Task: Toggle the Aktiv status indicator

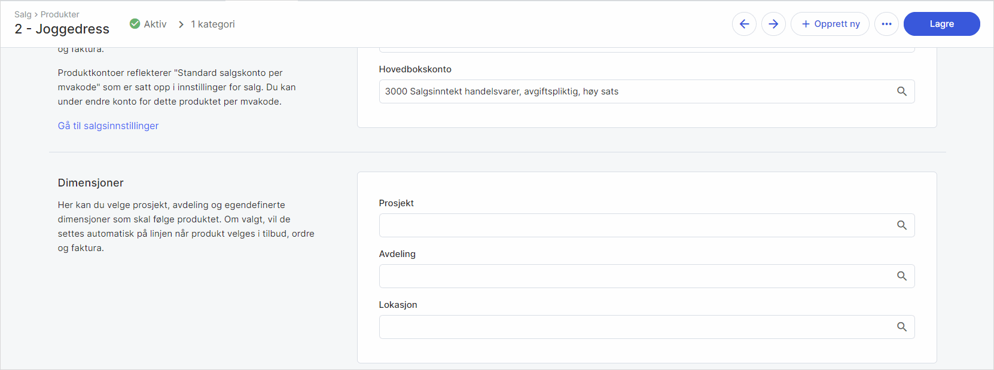Action: (148, 24)
